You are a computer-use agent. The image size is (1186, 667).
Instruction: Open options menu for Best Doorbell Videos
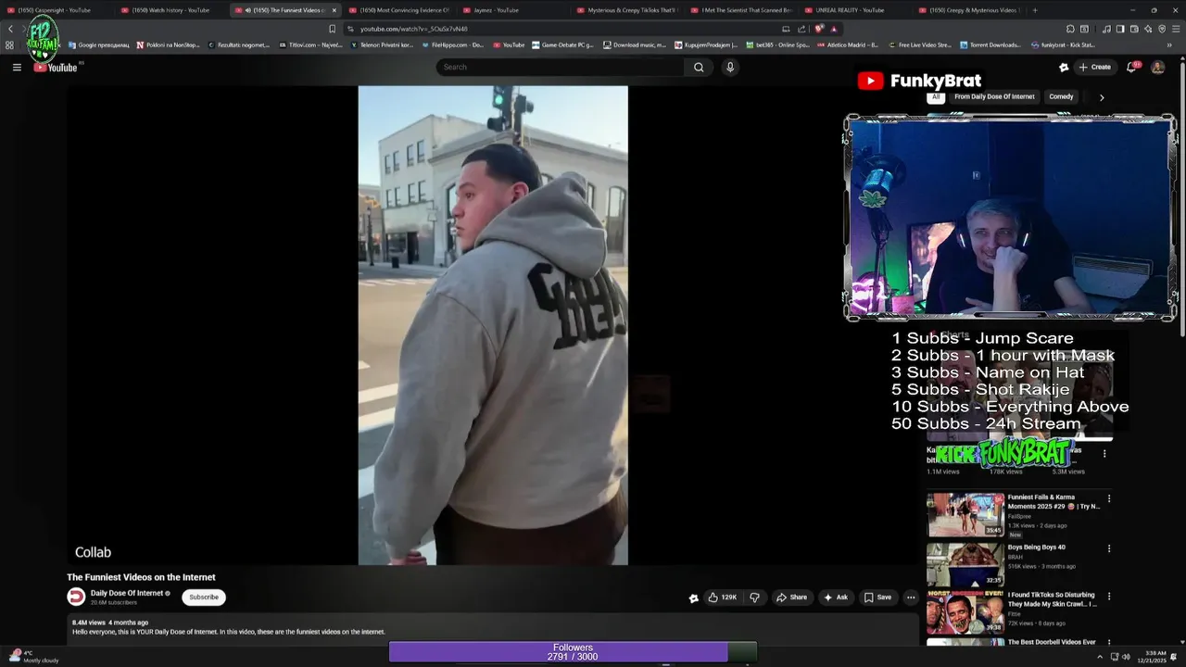click(x=1108, y=642)
